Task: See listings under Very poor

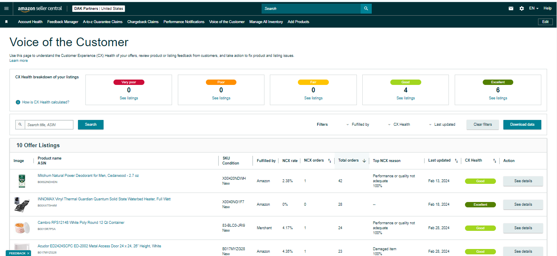Action: (129, 98)
